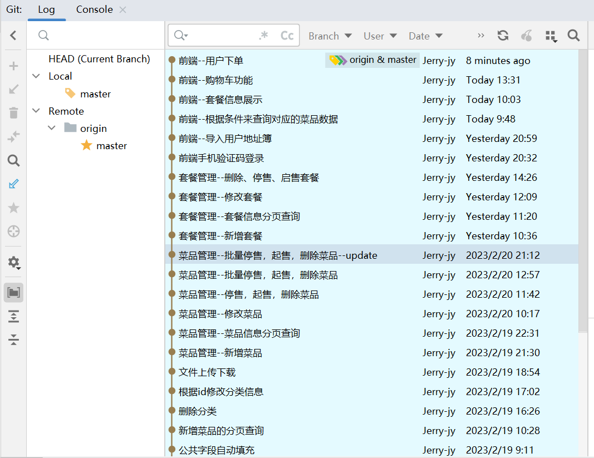Click the commit log vertical scrollbar
594x458 pixels.
[x=583, y=191]
